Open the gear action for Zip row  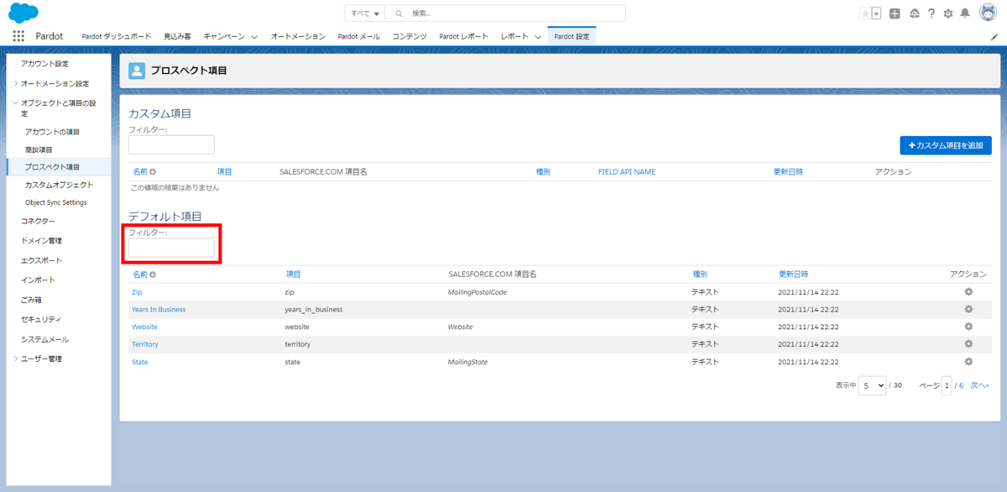pos(968,291)
